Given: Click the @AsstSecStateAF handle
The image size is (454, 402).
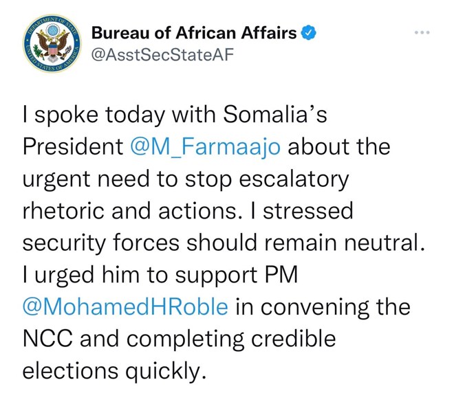Looking at the screenshot, I should point(157,56).
